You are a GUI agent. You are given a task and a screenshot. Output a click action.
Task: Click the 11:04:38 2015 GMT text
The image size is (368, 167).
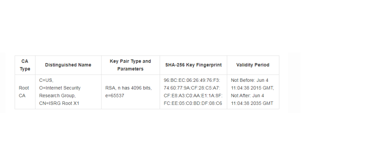[252, 88]
